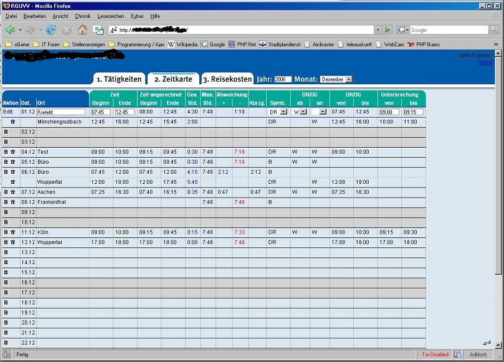This screenshot has width=504, height=362.
Task: Open the Lesezeichen menu
Action: [110, 16]
